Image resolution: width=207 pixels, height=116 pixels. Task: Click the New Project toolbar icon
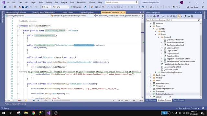(15, 7)
